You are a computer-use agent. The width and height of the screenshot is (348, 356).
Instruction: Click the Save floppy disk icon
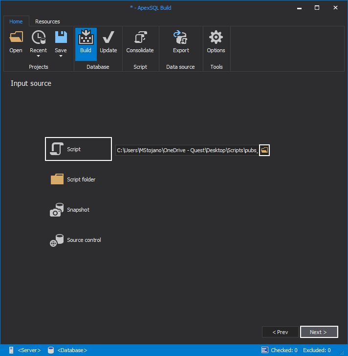tap(61, 37)
